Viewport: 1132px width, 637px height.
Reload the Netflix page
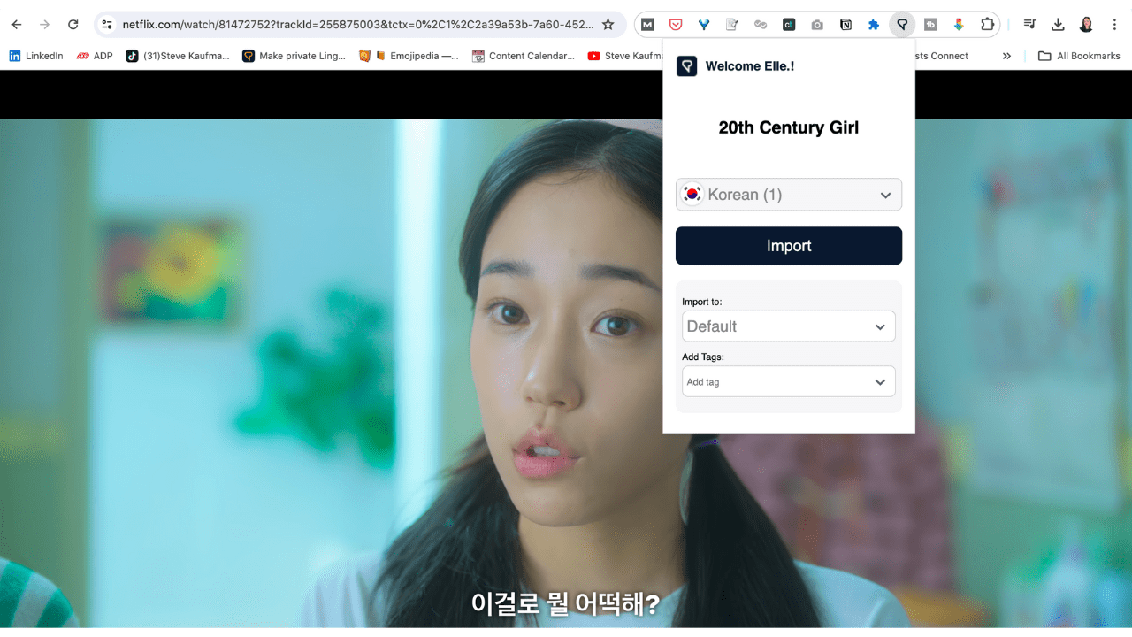point(73,25)
